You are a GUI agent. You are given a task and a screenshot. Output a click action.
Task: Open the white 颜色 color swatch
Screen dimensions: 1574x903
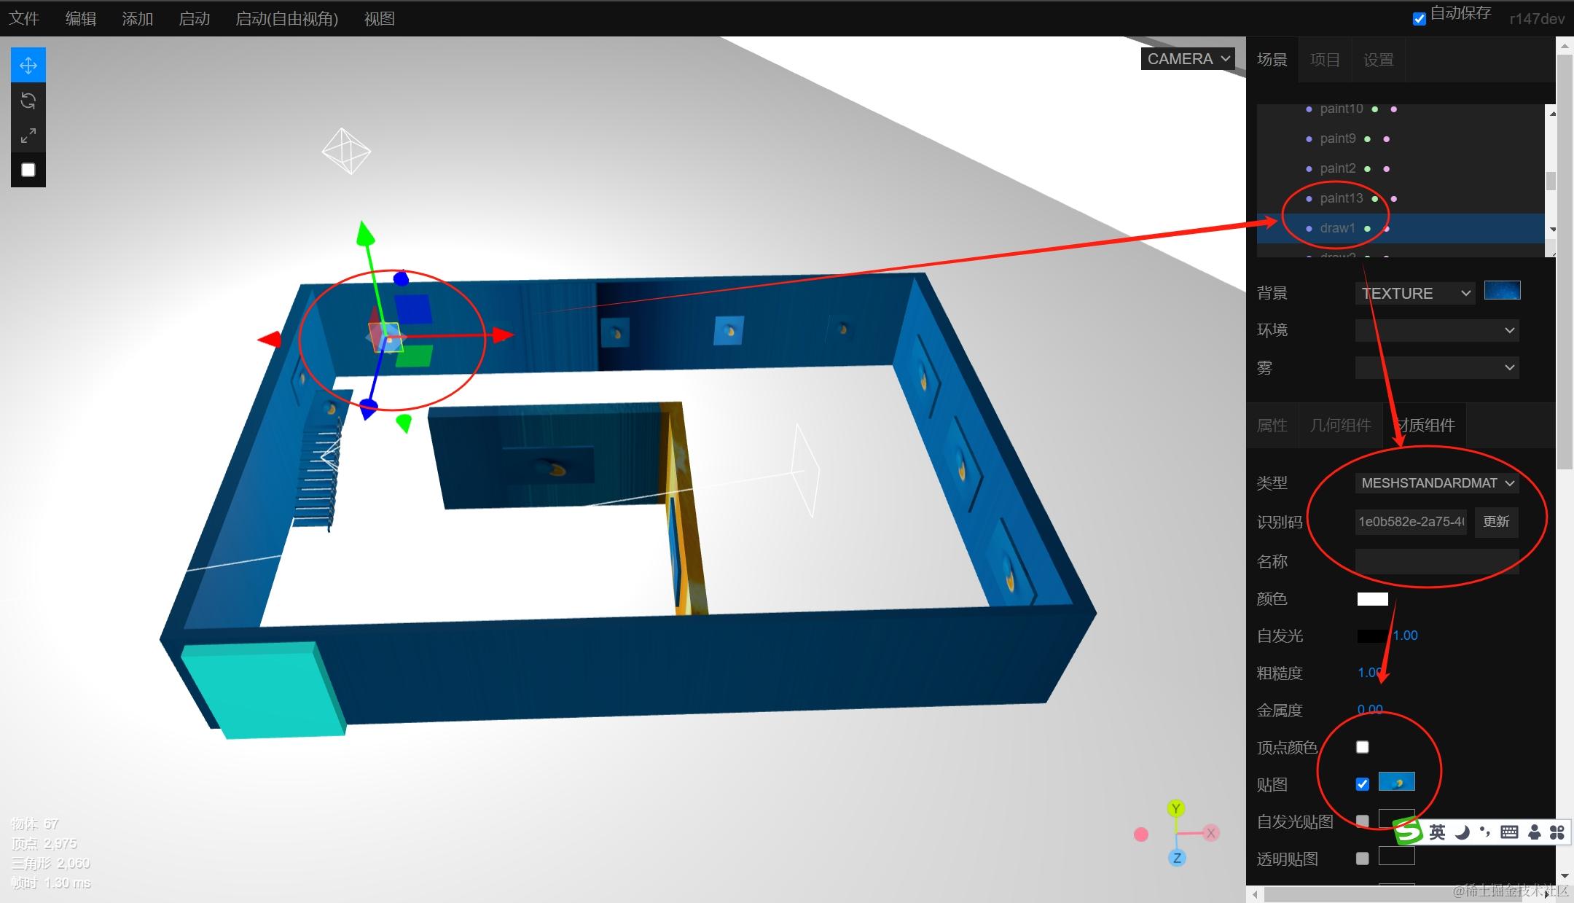[x=1372, y=599]
